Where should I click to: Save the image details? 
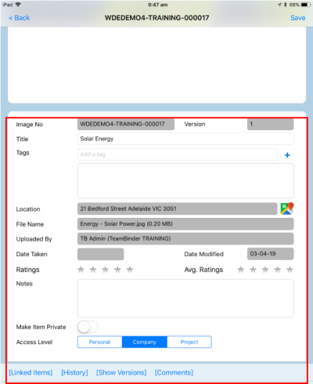click(x=298, y=18)
